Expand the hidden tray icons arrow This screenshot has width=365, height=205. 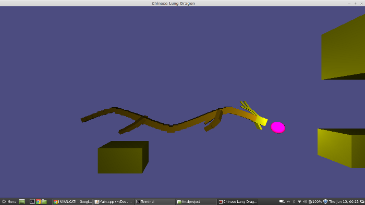click(288, 201)
